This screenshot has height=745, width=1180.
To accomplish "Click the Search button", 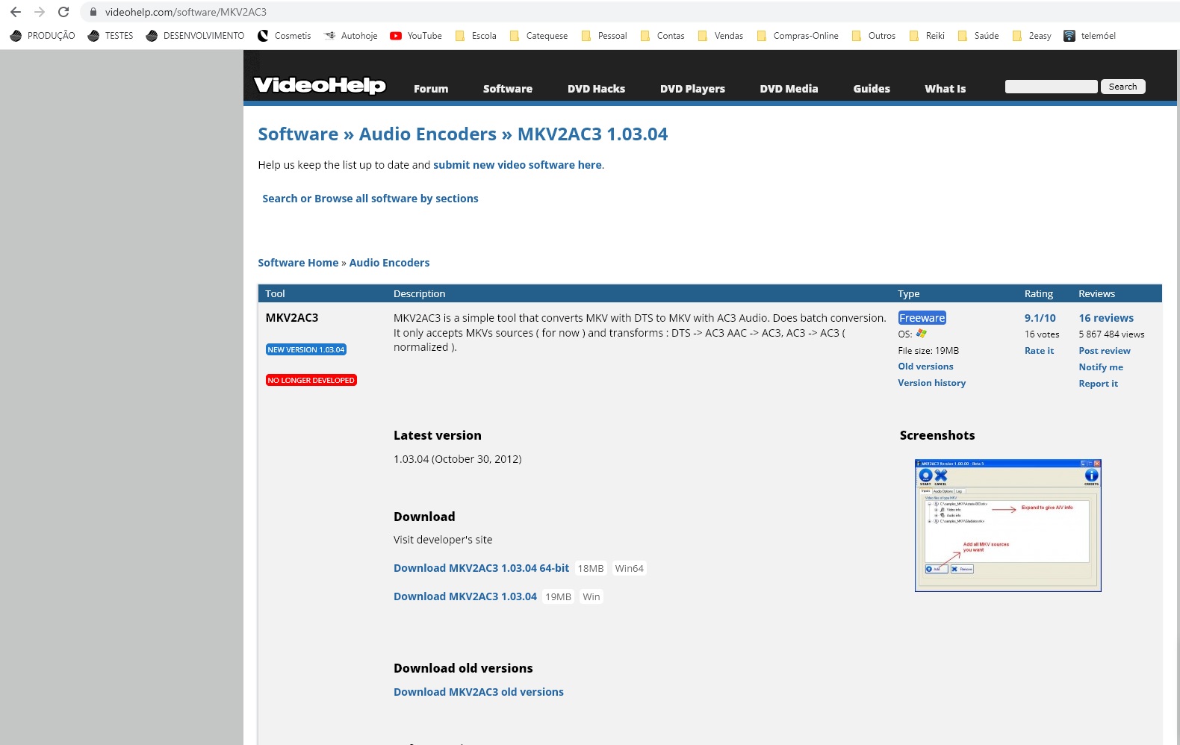I will click(x=1122, y=87).
